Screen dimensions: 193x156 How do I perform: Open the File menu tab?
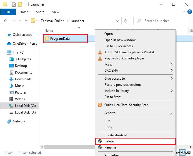pyautogui.click(x=8, y=12)
